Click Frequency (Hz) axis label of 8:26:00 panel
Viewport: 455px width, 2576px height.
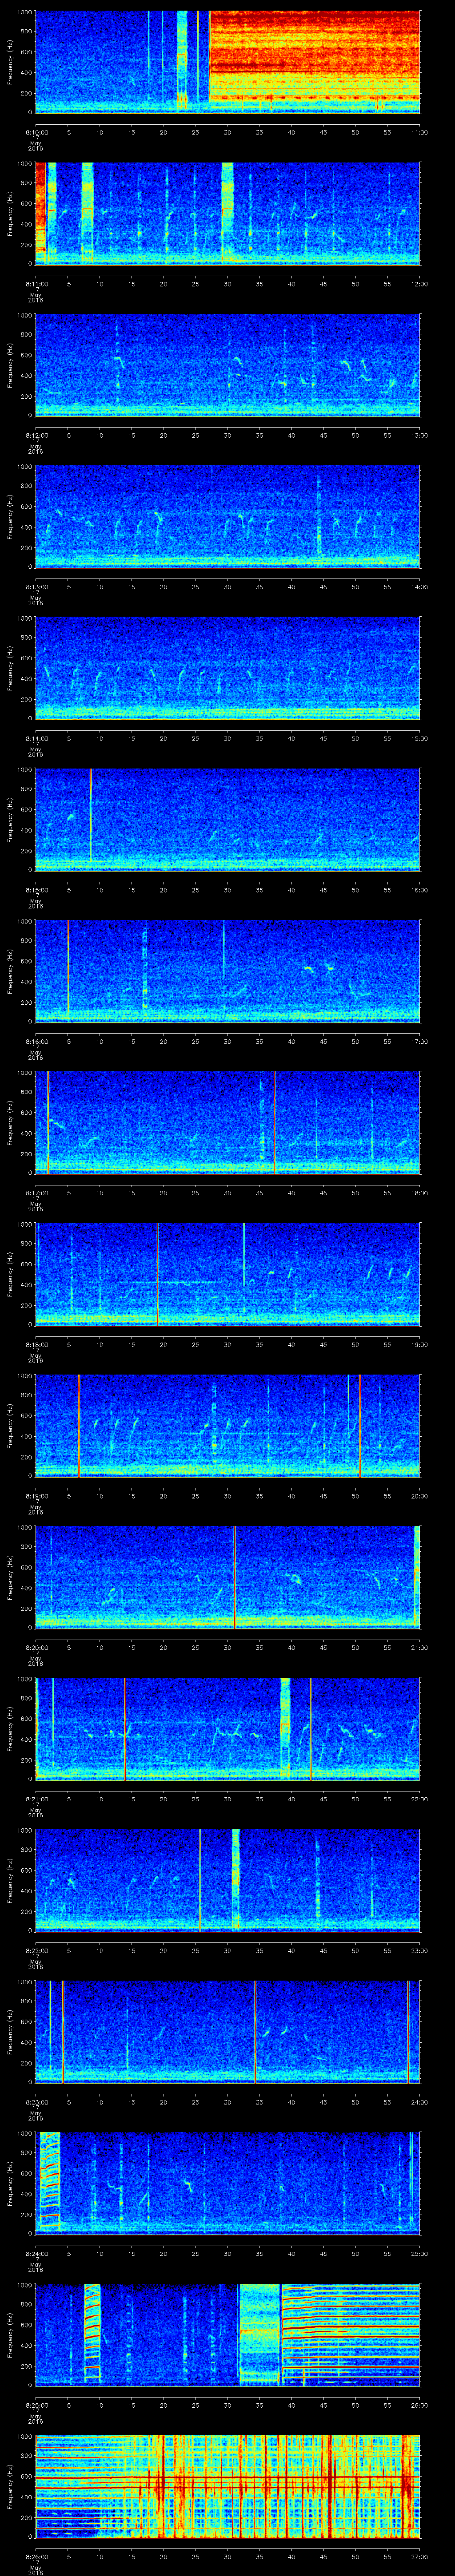point(10,2486)
